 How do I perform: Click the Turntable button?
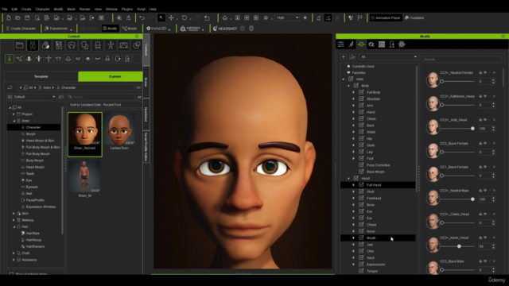click(414, 17)
